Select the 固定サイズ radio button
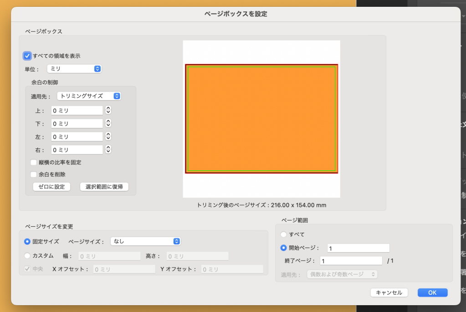The width and height of the screenshot is (466, 312). pos(27,241)
